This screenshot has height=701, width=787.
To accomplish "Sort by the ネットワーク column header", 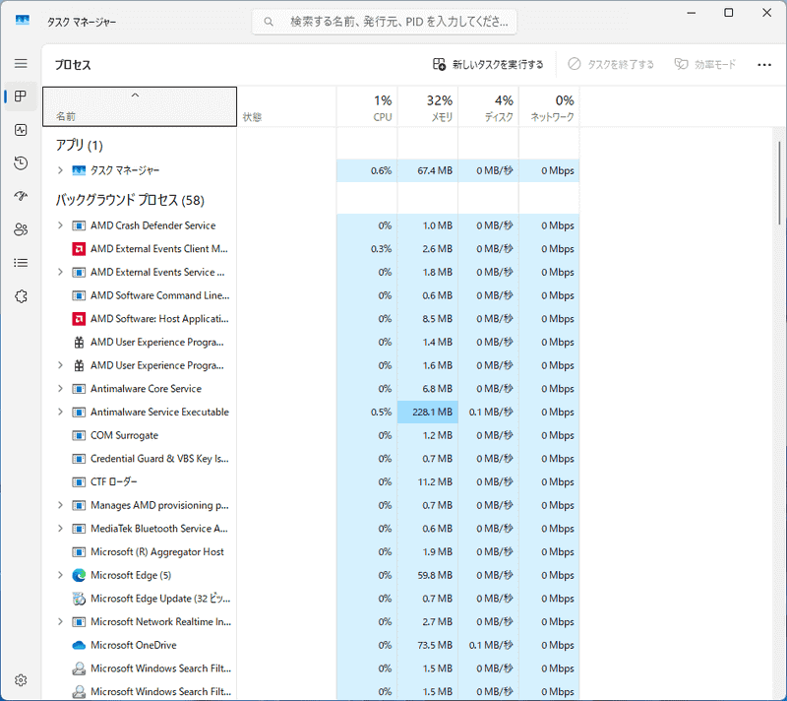I will click(x=549, y=106).
